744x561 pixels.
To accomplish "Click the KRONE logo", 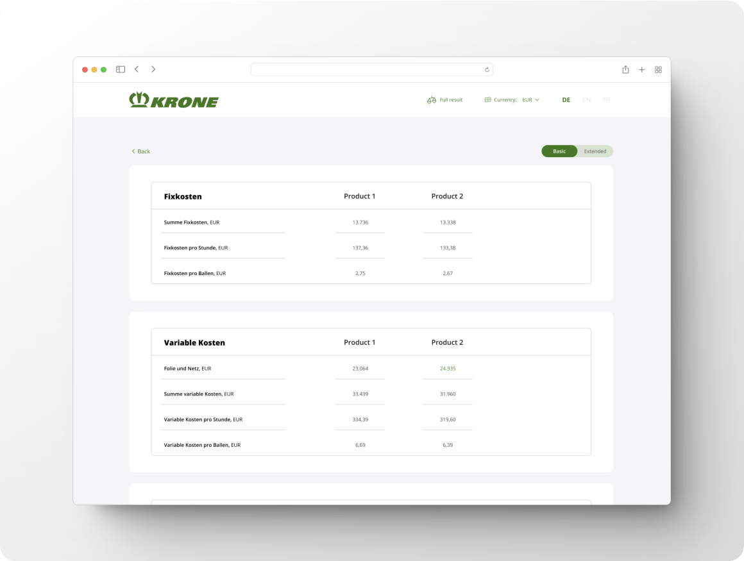I will point(174,100).
